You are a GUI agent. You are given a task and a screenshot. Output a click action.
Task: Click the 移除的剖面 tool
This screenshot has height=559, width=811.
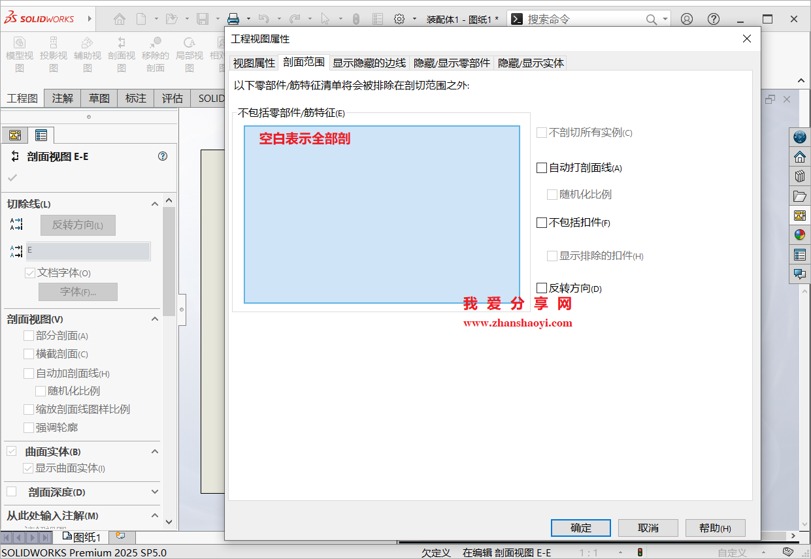tap(156, 54)
